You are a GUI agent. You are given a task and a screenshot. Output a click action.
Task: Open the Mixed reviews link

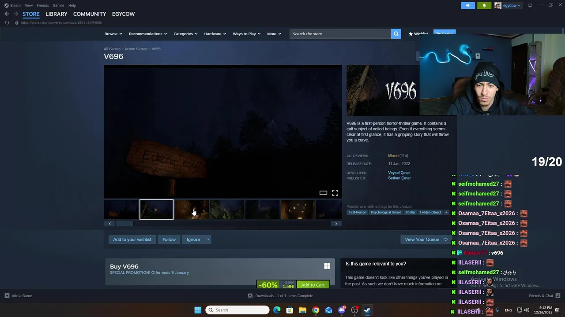[393, 156]
